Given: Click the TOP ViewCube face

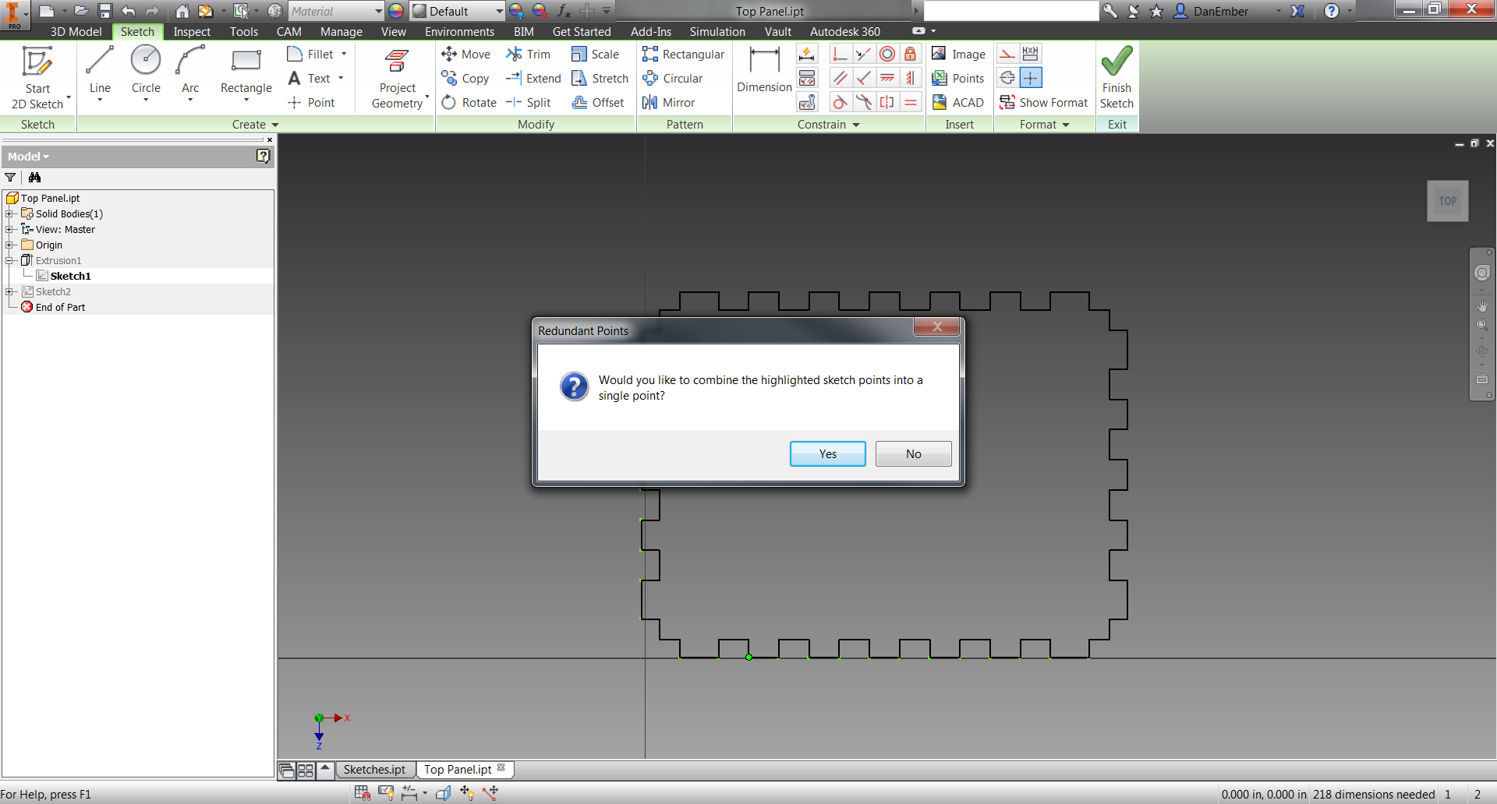Looking at the screenshot, I should 1447,201.
